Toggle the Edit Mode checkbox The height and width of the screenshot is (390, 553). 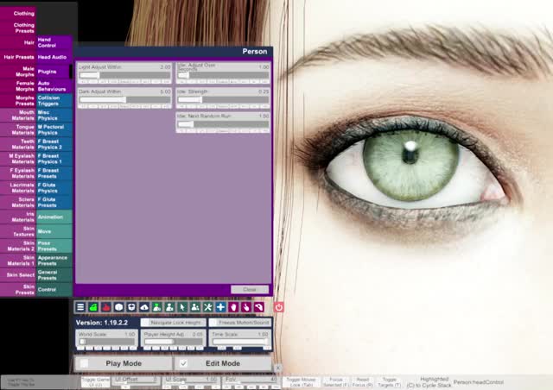(x=183, y=363)
